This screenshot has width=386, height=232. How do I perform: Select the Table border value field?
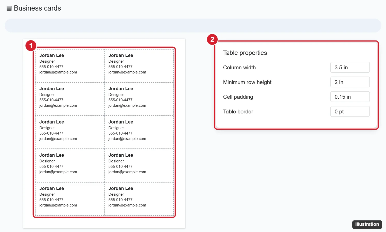pos(350,112)
